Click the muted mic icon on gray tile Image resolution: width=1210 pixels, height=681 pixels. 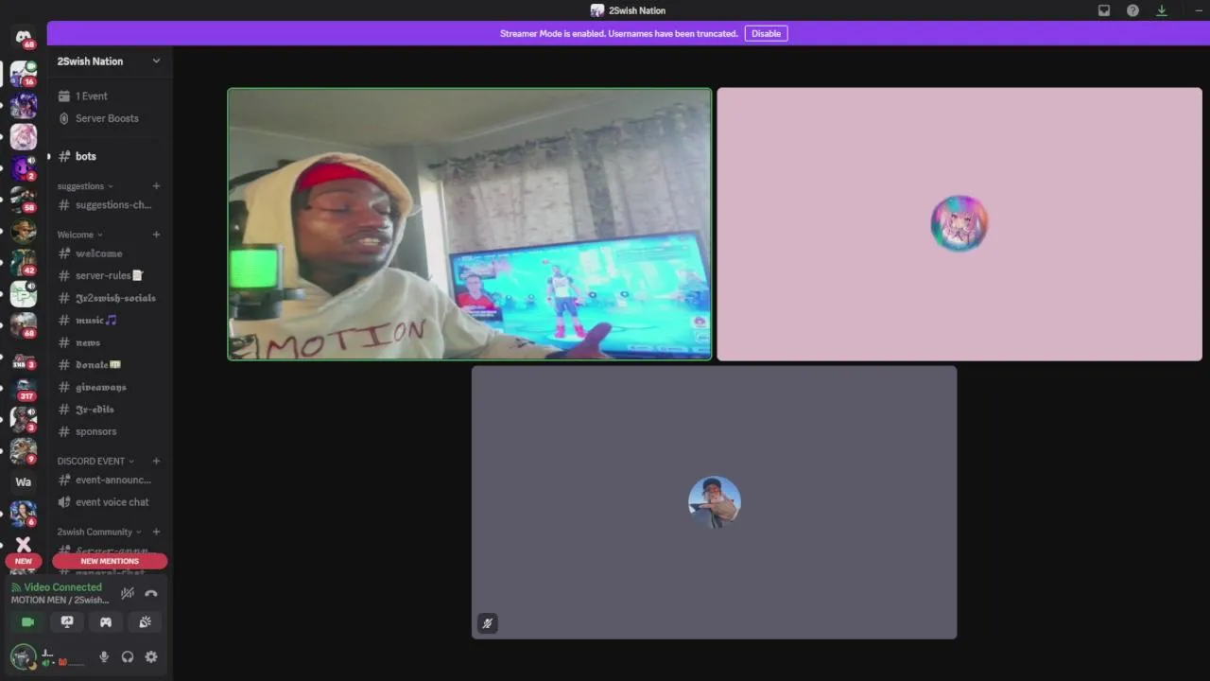coord(487,622)
